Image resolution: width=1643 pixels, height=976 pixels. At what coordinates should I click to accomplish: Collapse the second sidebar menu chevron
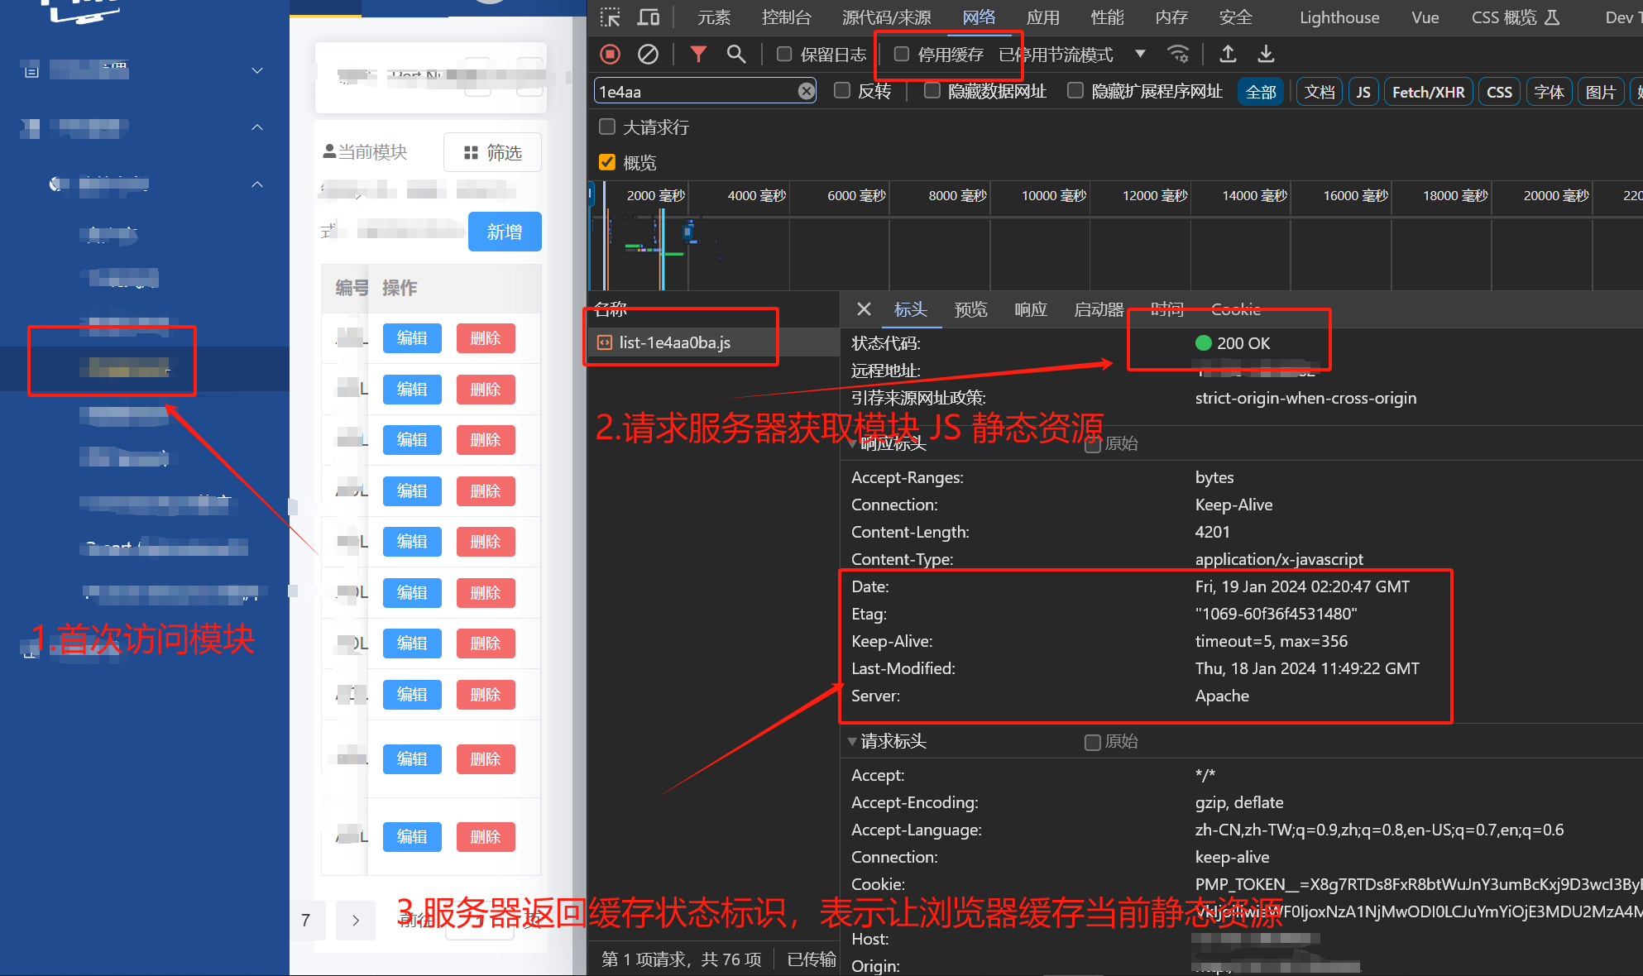(257, 127)
